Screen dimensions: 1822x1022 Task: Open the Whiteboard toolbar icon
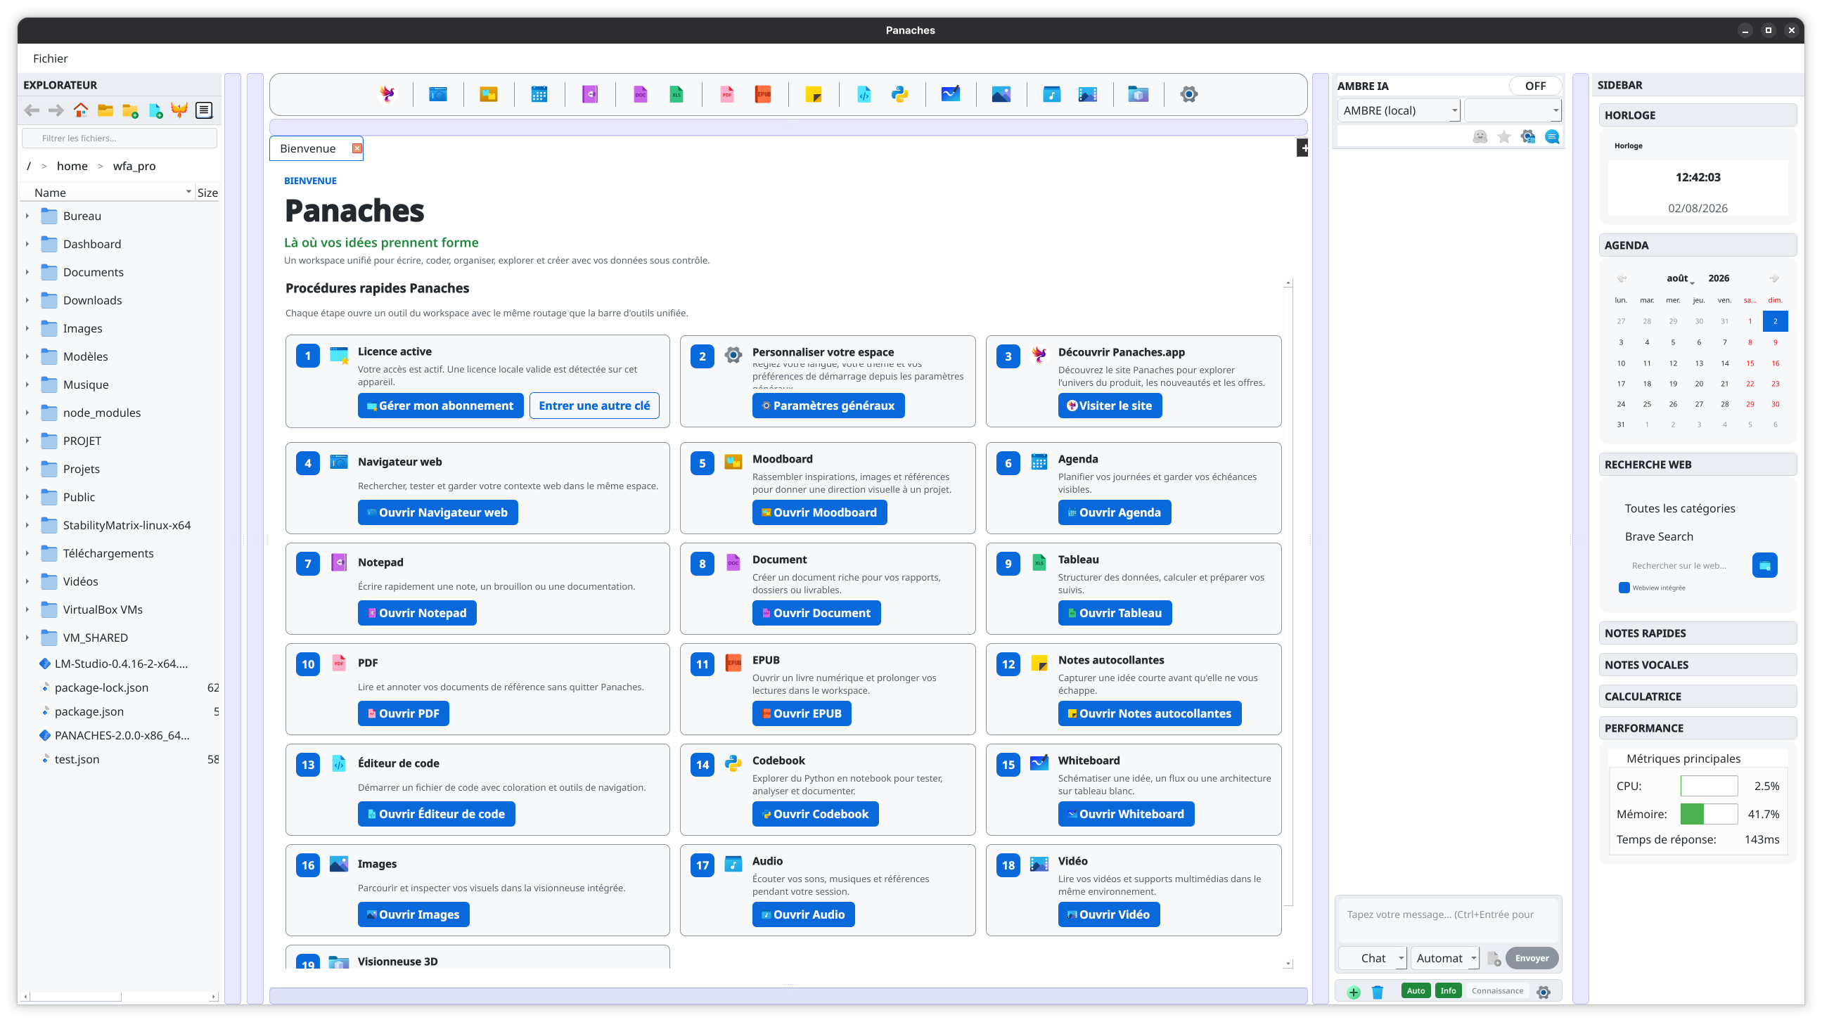click(951, 94)
